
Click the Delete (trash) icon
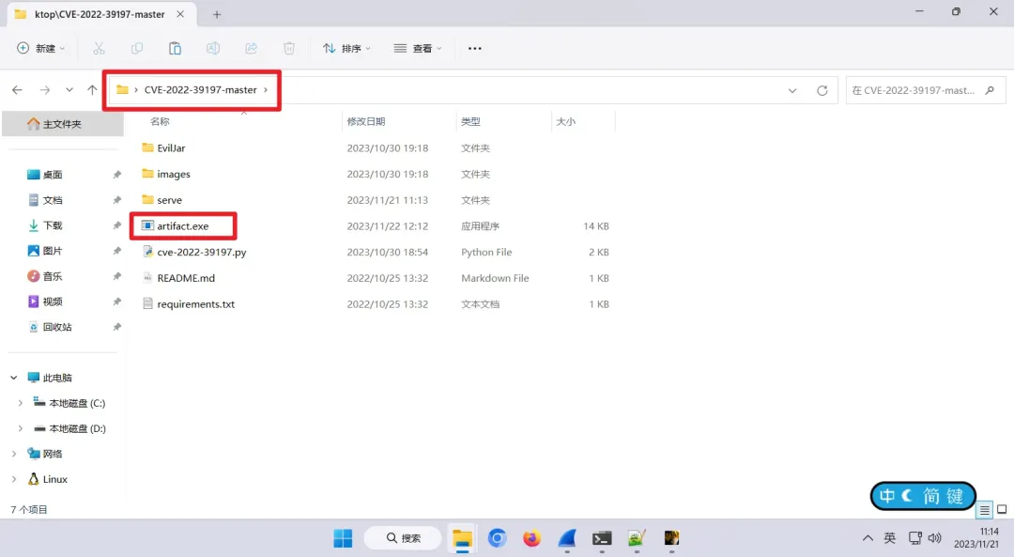click(288, 47)
